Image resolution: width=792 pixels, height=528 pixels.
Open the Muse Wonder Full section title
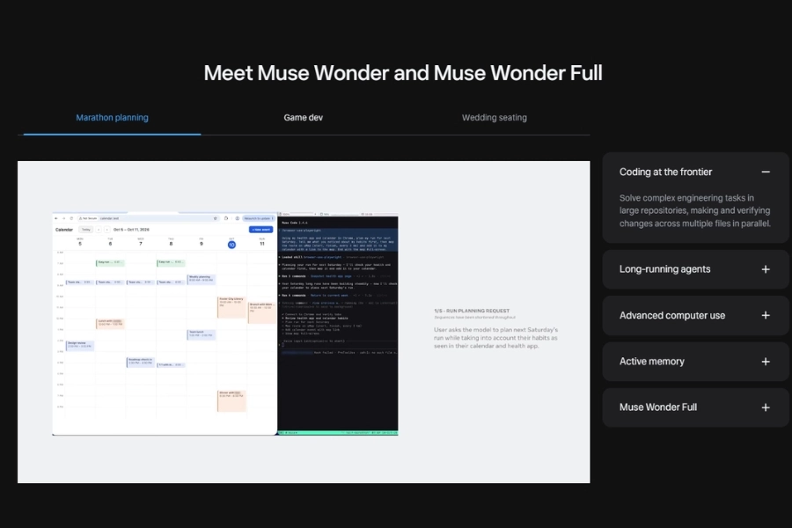point(657,407)
